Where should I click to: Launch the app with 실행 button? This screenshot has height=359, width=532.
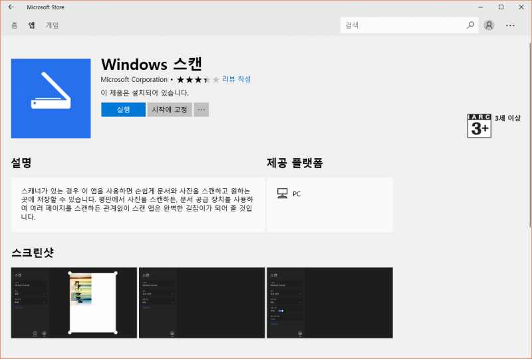[124, 110]
